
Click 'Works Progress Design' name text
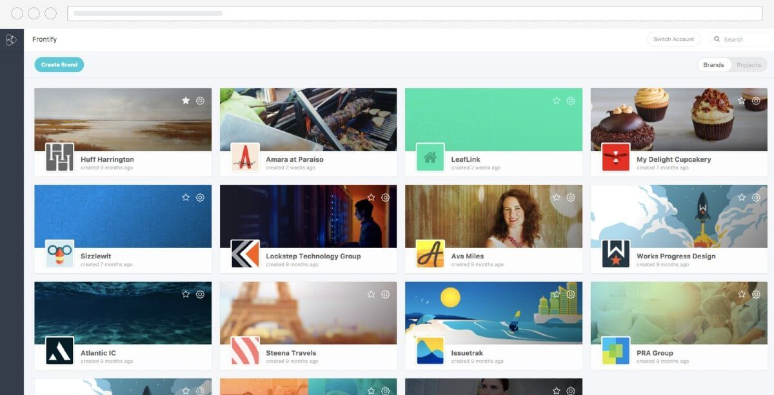coord(676,256)
